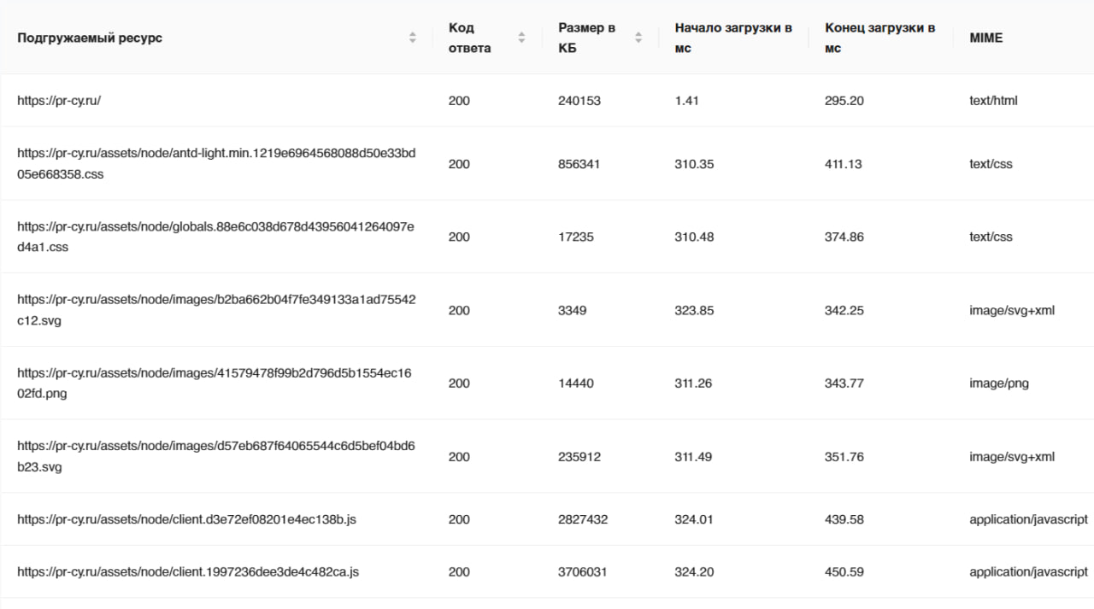
Task: Select the Код ответа header label
Action: point(469,38)
